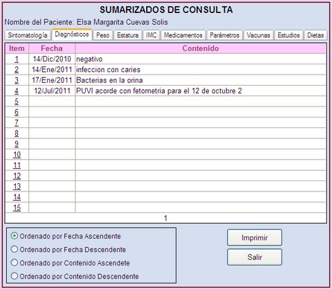Click the Imprimir button
This screenshot has width=332, height=289.
point(255,238)
